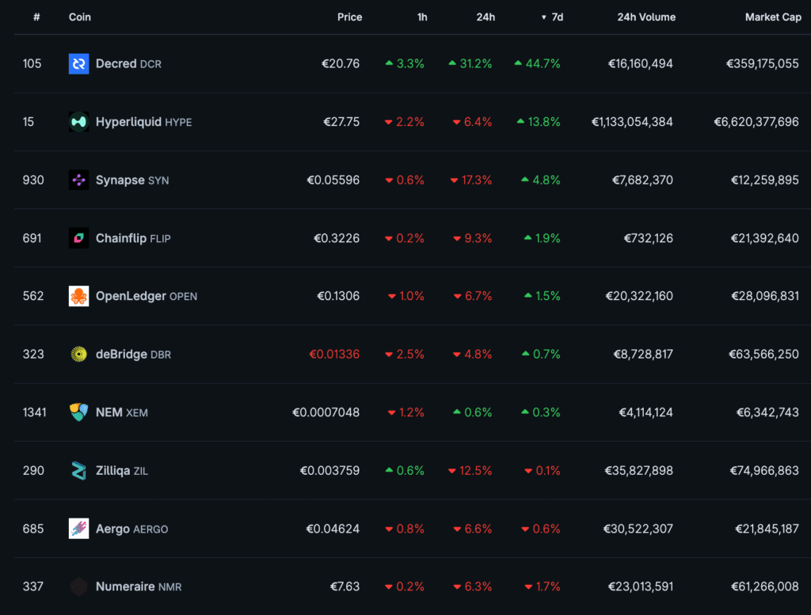The image size is (811, 615).
Task: Sort by the 24h Volume header
Action: pos(646,17)
